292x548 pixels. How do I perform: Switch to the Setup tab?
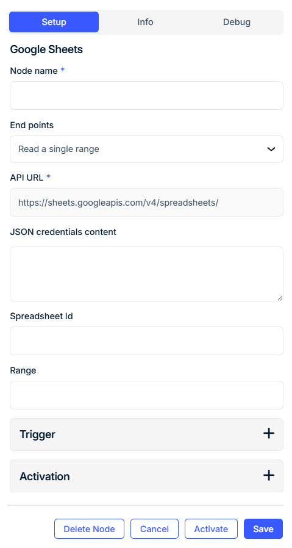point(54,22)
